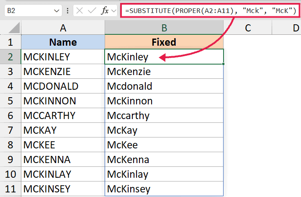This screenshot has width=301, height=197.
Task: Click the McKenna result cell
Action: pyautogui.click(x=164, y=159)
